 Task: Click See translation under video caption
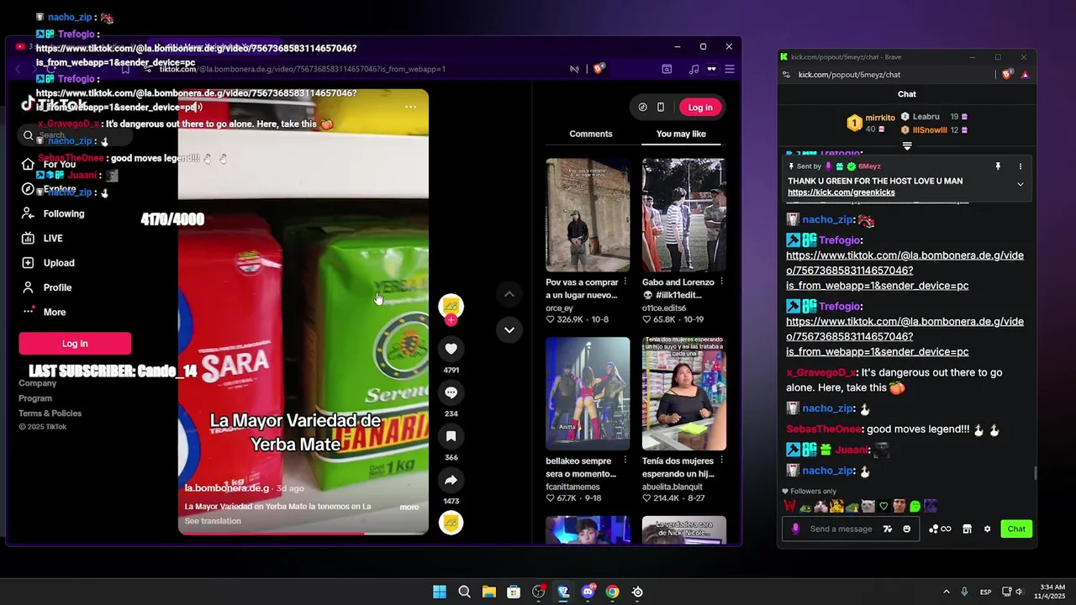pos(213,521)
